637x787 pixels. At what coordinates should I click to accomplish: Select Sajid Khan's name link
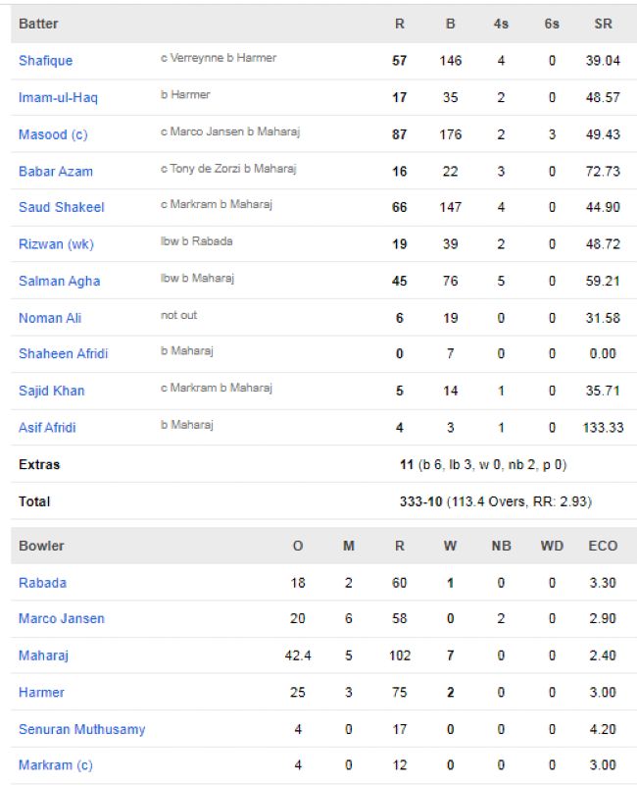[x=51, y=391]
